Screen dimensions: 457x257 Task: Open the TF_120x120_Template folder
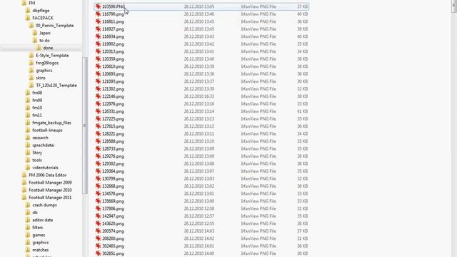[x=56, y=86]
